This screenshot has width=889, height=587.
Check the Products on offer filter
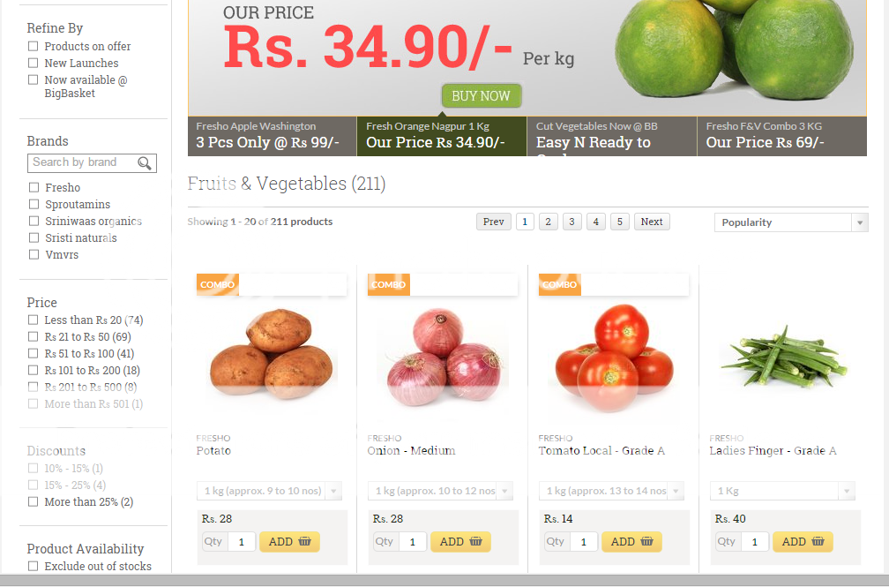click(34, 46)
